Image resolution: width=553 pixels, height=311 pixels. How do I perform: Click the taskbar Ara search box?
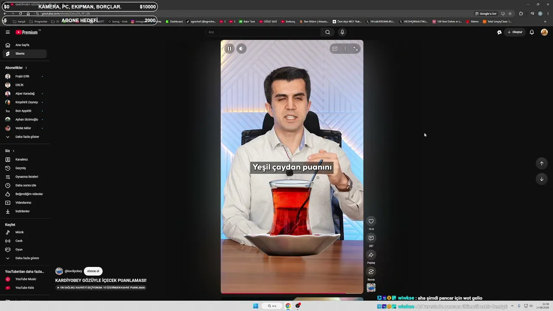click(272, 306)
